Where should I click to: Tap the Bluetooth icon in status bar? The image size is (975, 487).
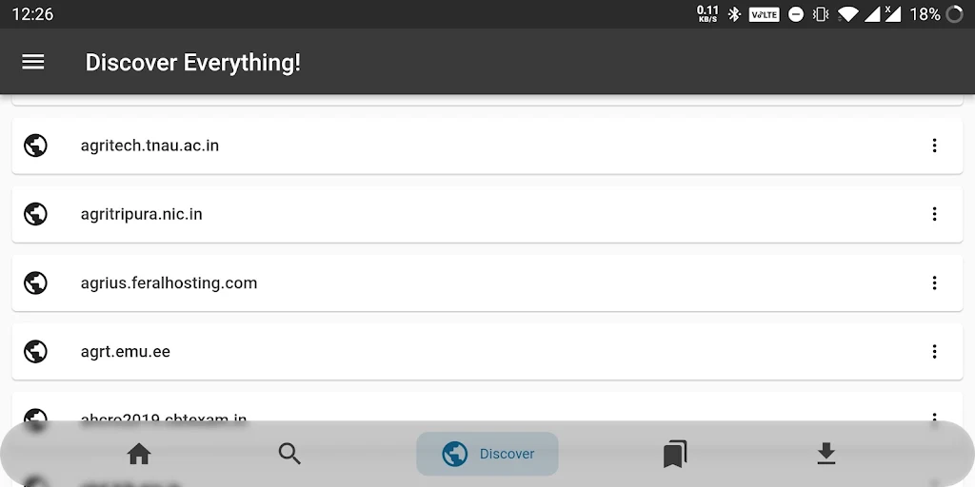734,14
